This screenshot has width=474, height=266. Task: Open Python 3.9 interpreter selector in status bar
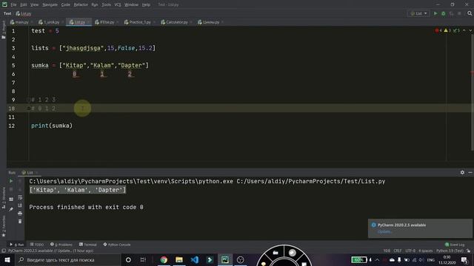pyautogui.click(x=450, y=250)
